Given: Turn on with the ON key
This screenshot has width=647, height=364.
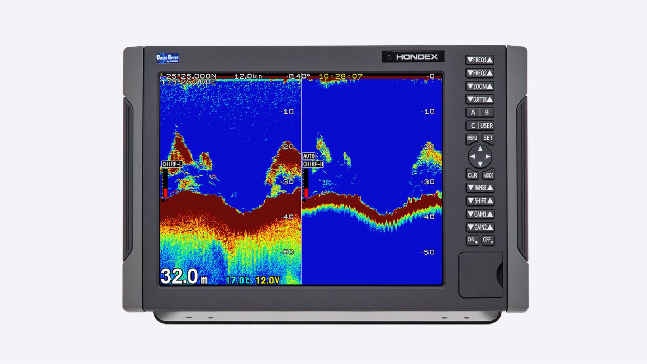Looking at the screenshot, I should click(472, 240).
